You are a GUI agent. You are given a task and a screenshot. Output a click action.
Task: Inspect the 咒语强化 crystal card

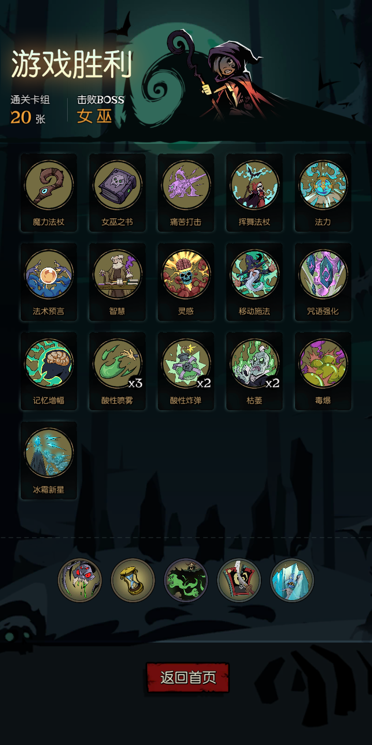point(323,282)
